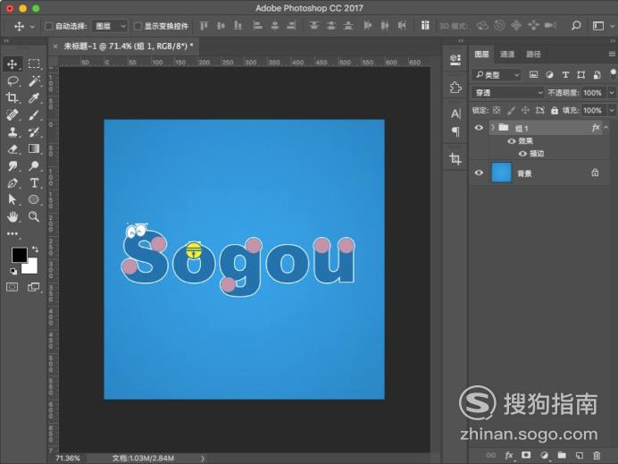Select the Healing Brush tool
The image size is (618, 464).
coord(13,114)
